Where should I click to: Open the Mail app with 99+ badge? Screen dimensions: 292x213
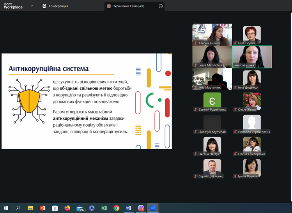80,208
